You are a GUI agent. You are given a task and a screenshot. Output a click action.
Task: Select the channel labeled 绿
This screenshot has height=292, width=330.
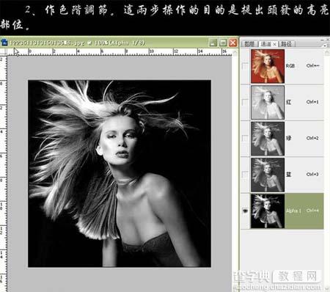pyautogui.click(x=289, y=138)
